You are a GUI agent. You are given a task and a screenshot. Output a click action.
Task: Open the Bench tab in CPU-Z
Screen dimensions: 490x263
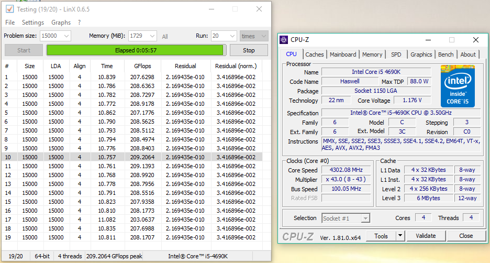[446, 54]
